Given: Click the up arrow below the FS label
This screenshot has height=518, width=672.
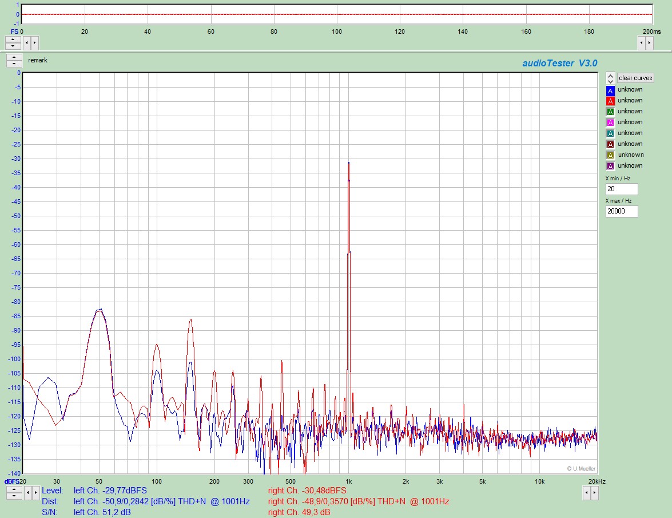Looking at the screenshot, I should [x=13, y=39].
